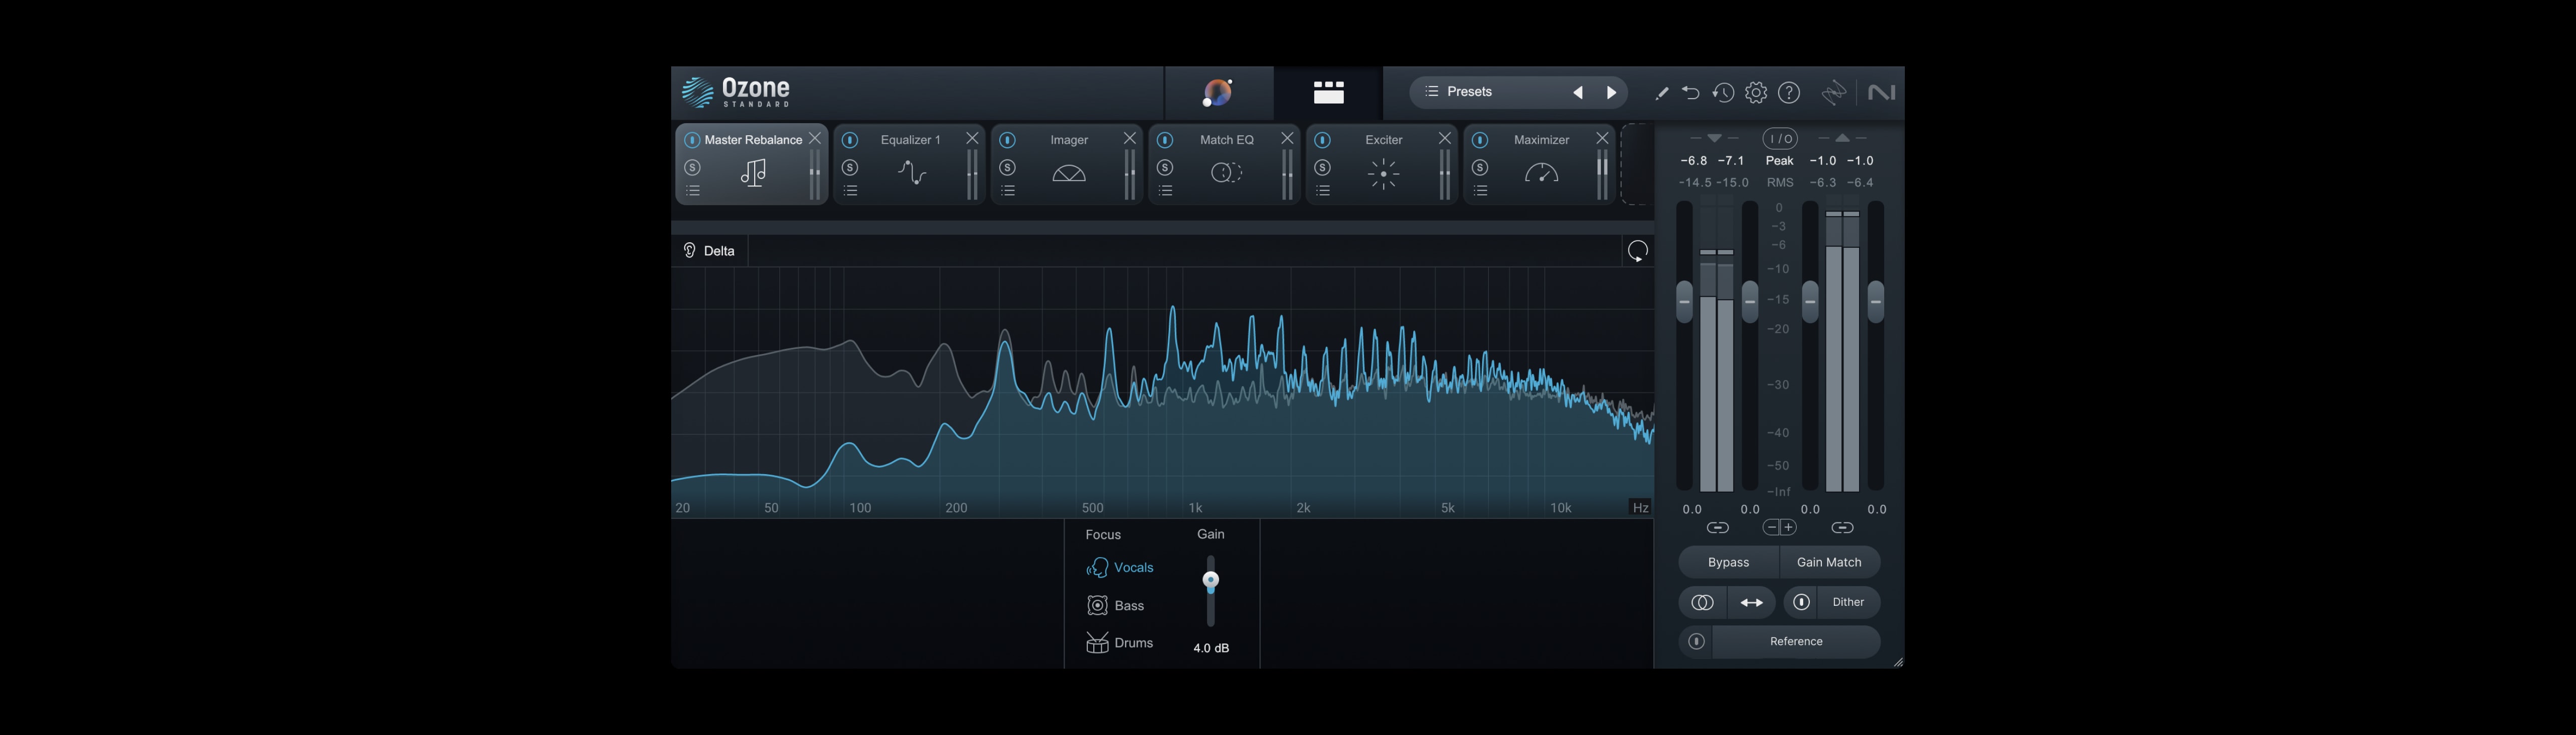Click the Master Rebalance gain slider handle

coord(1211,580)
